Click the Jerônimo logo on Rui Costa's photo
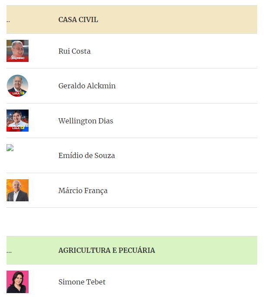The width and height of the screenshot is (265, 297). pyautogui.click(x=17, y=58)
